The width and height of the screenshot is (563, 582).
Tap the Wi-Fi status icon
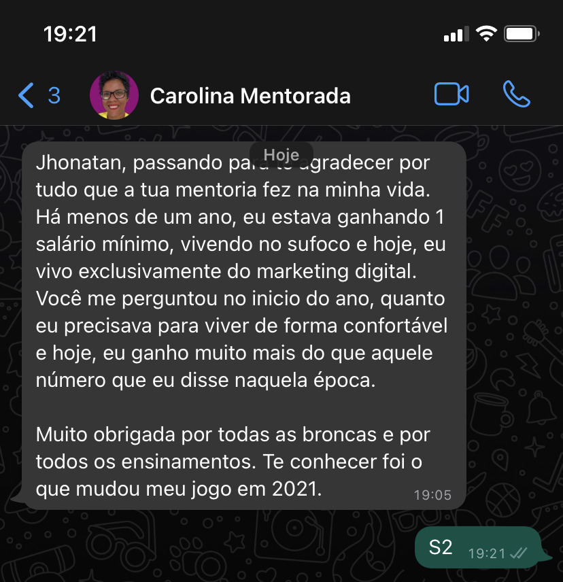coord(486,34)
